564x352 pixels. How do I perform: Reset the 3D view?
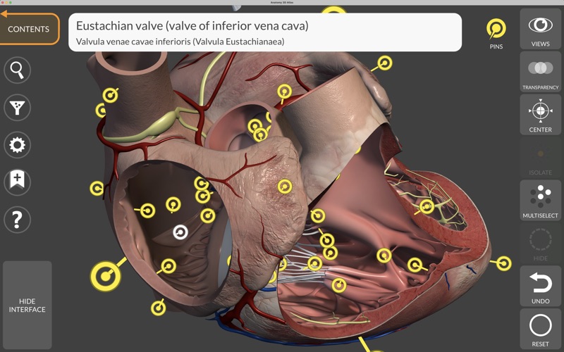(x=540, y=329)
